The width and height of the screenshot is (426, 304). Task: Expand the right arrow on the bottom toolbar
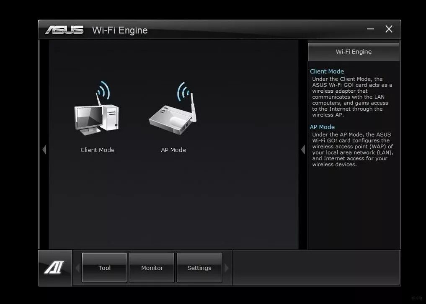tap(227, 268)
